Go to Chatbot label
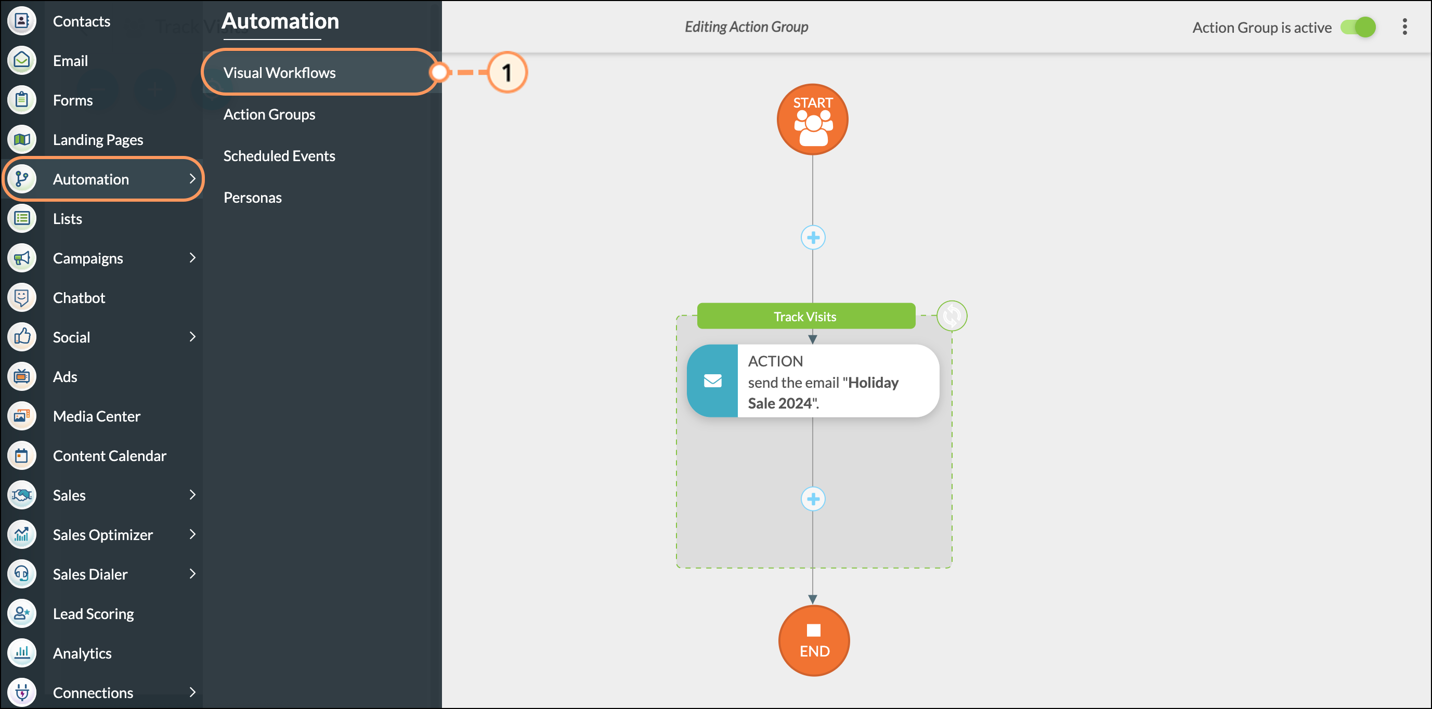 pyautogui.click(x=79, y=297)
